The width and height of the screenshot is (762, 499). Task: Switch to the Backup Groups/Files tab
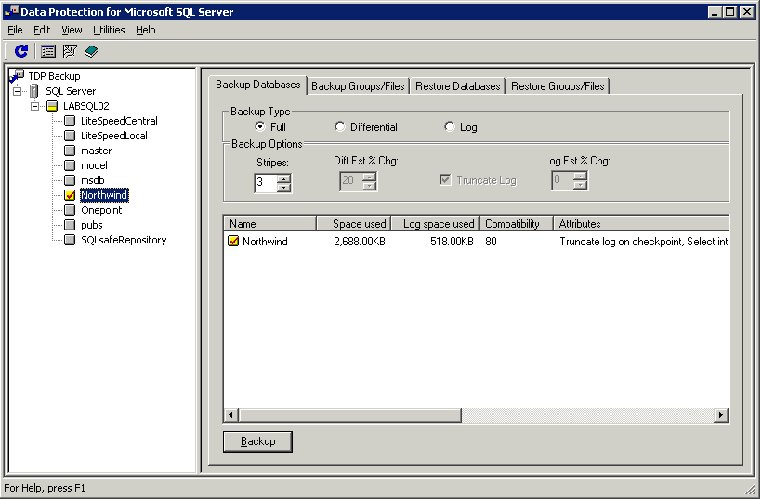(x=358, y=86)
